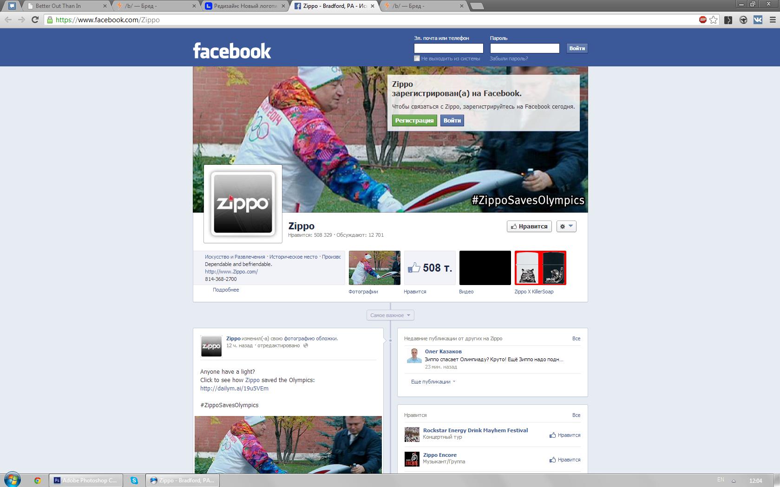Viewport: 780px width, 487px height.
Task: Open http://www.Zippo.com/ link
Action: (x=231, y=272)
